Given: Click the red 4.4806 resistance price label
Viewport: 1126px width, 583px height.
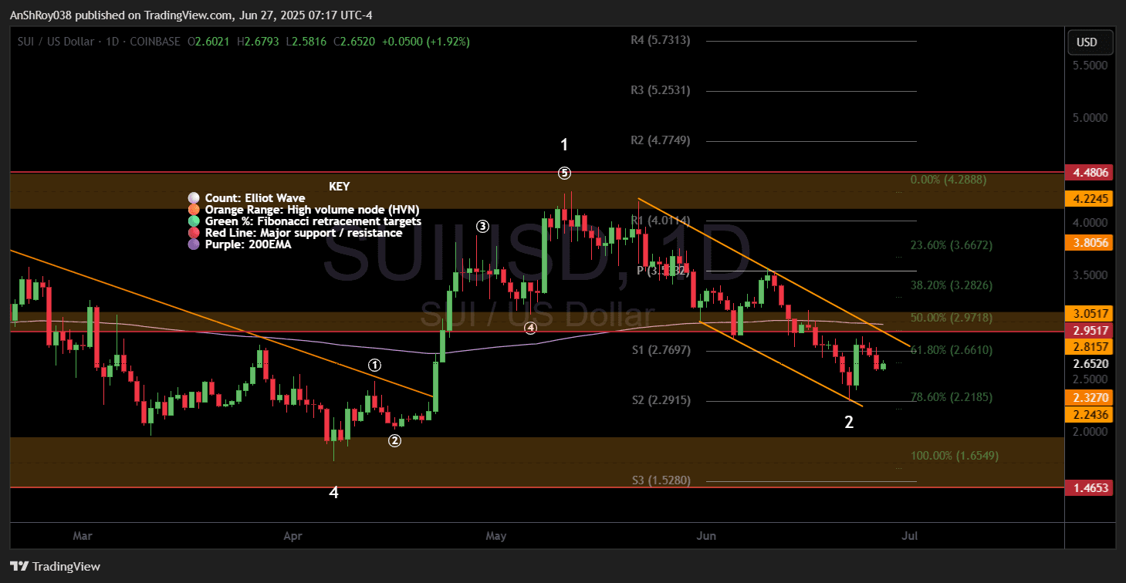Looking at the screenshot, I should pyautogui.click(x=1090, y=171).
